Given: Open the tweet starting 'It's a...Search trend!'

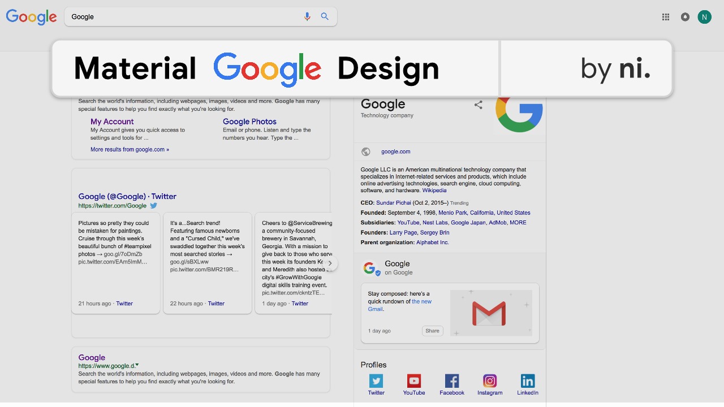Looking at the screenshot, I should click(208, 262).
